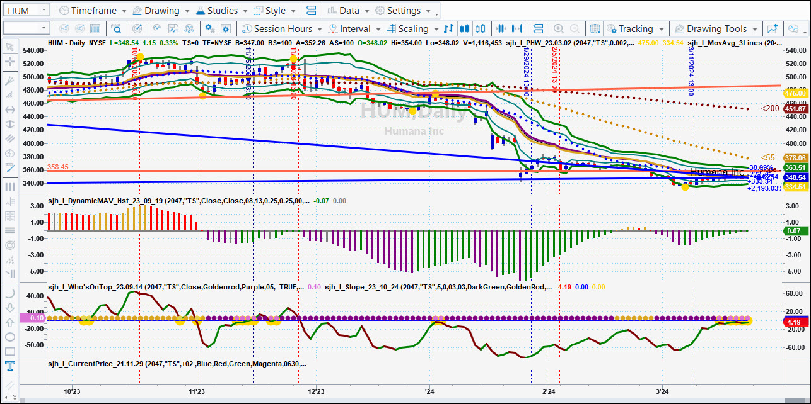The image size is (811, 404).
Task: Click the Scaling button
Action: (x=407, y=29)
